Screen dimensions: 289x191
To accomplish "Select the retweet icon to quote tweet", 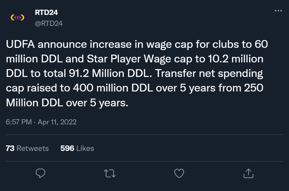I will click(x=109, y=174).
